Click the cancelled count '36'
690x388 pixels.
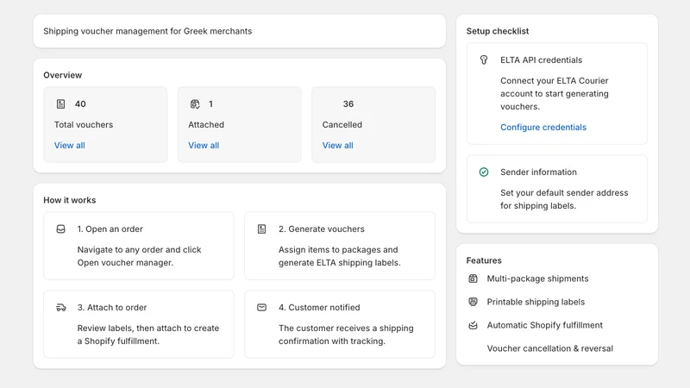point(348,103)
